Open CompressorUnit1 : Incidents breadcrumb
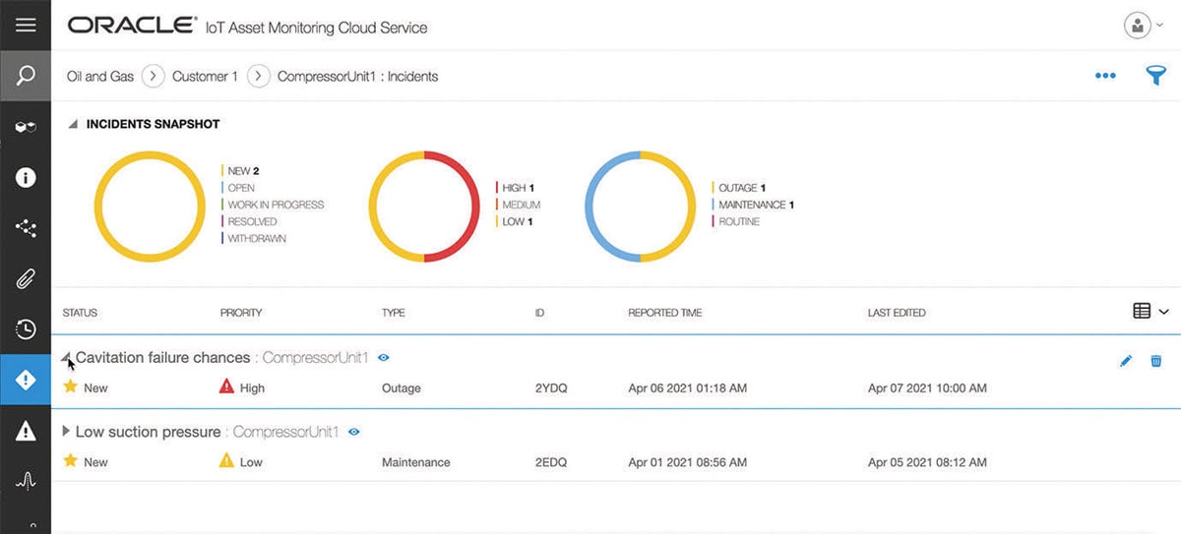Screen dimensions: 1181x534 click(x=358, y=76)
